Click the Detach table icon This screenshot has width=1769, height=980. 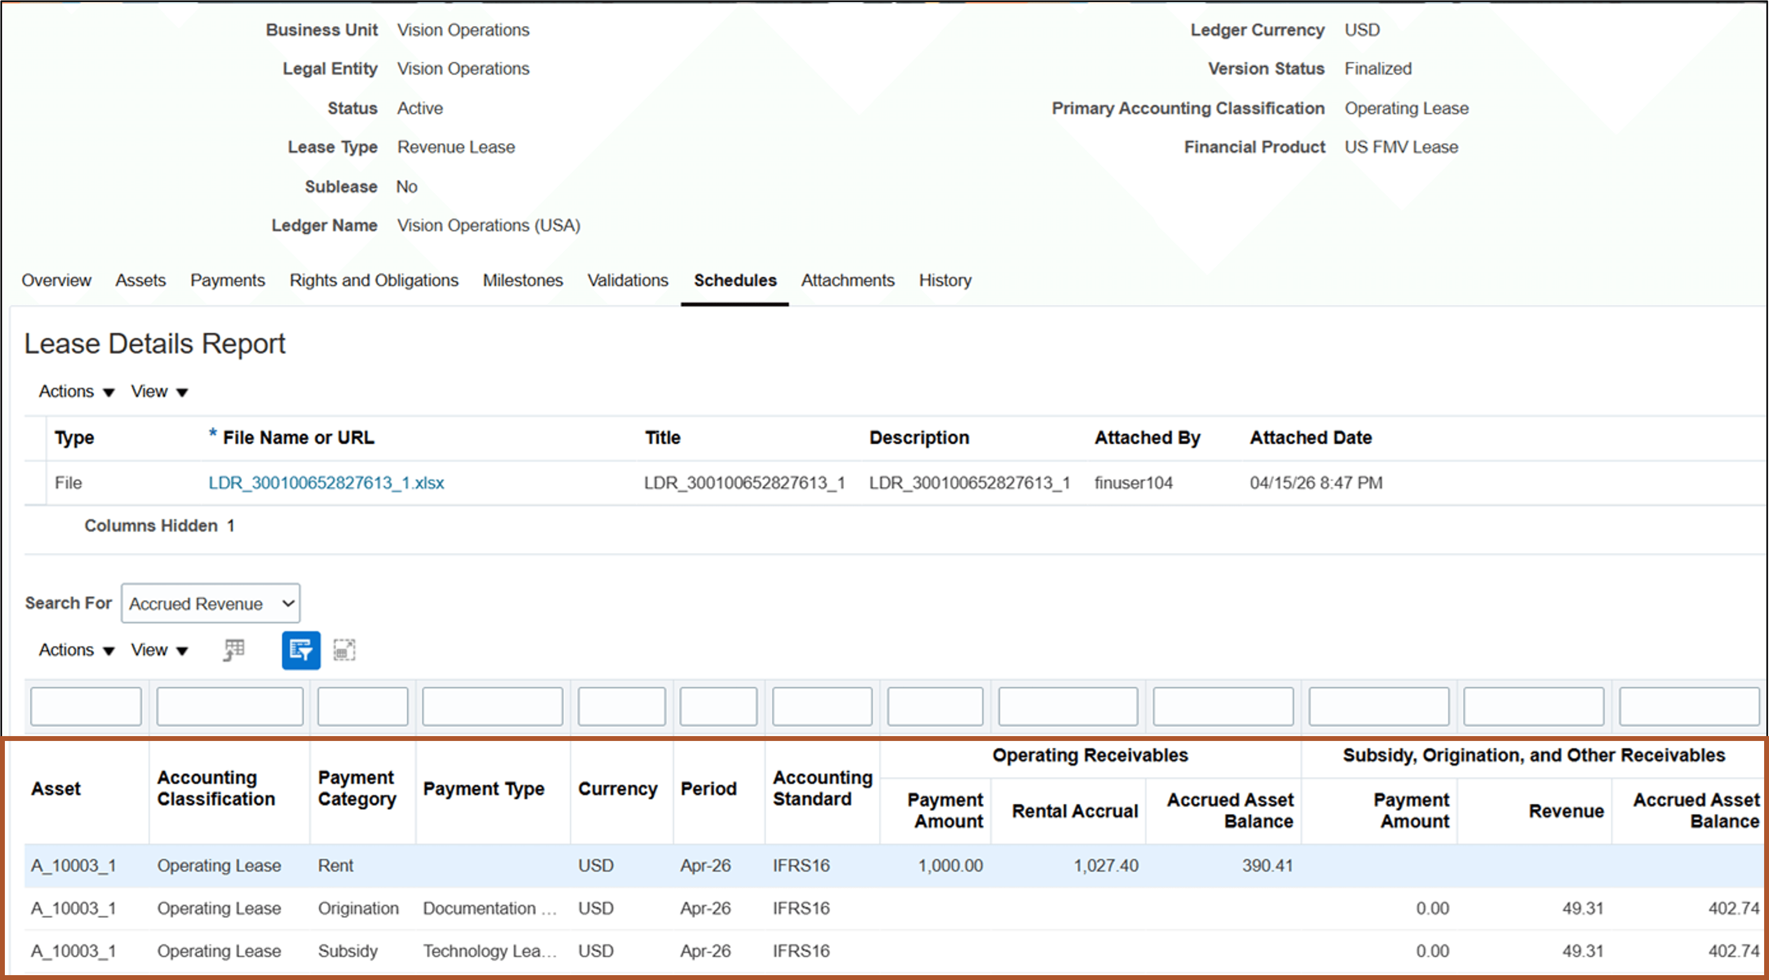pyautogui.click(x=344, y=650)
